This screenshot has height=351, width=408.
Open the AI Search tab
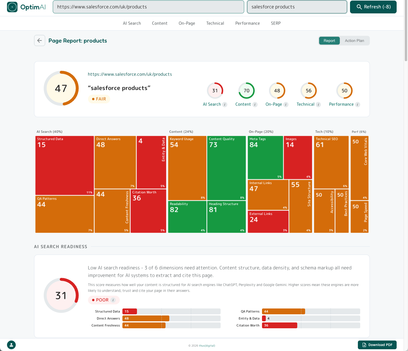(132, 23)
